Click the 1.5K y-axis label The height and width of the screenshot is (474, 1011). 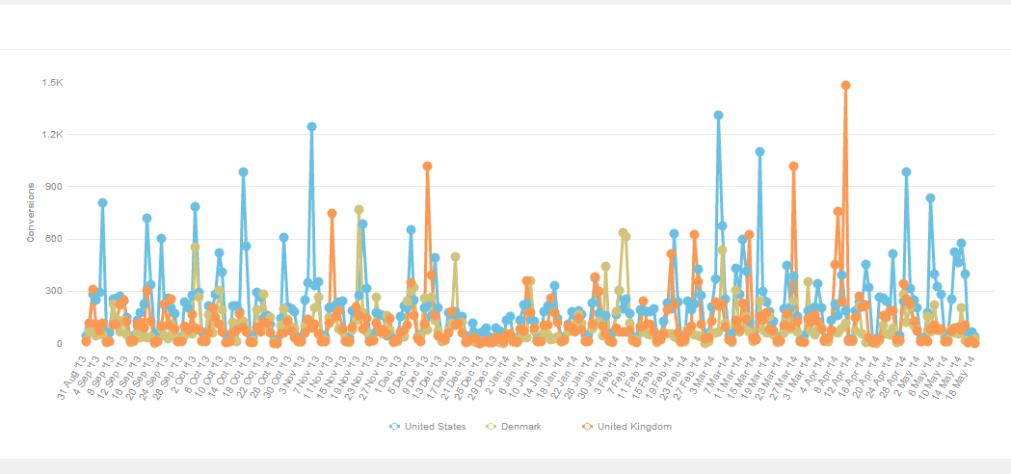pyautogui.click(x=52, y=83)
